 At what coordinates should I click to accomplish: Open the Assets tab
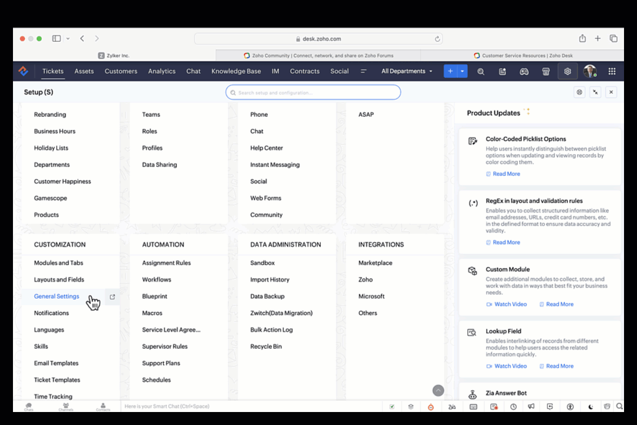(x=84, y=71)
